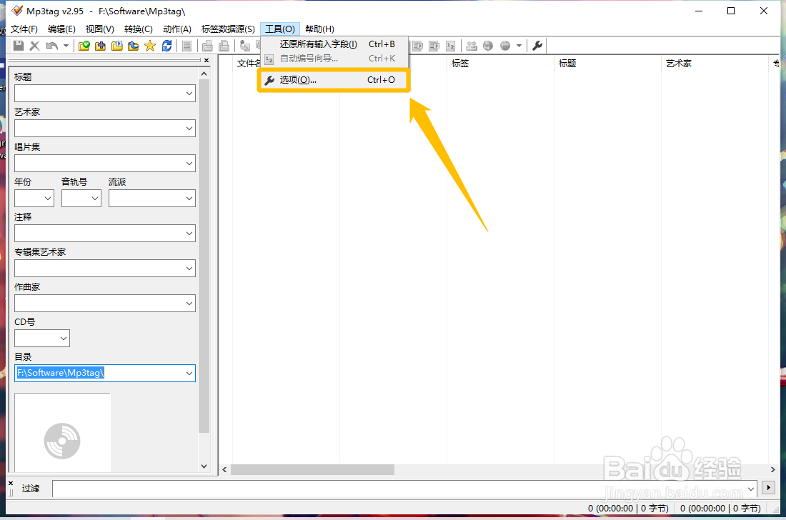The image size is (786, 520).
Task: Click the blue Refresh arrows icon
Action: tap(166, 46)
